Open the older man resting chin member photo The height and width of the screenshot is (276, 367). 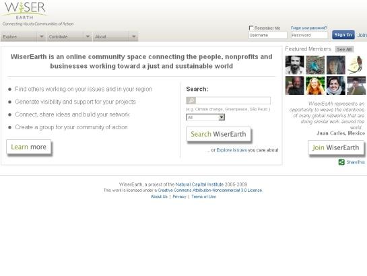[295, 85]
